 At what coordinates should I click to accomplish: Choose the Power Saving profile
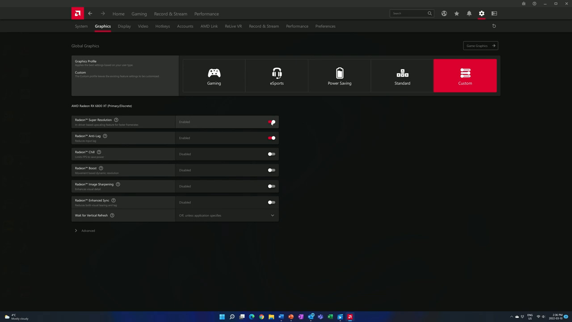coord(339,76)
